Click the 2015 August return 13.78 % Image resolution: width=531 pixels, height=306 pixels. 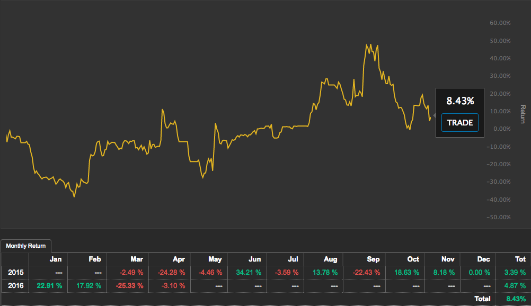pyautogui.click(x=325, y=273)
